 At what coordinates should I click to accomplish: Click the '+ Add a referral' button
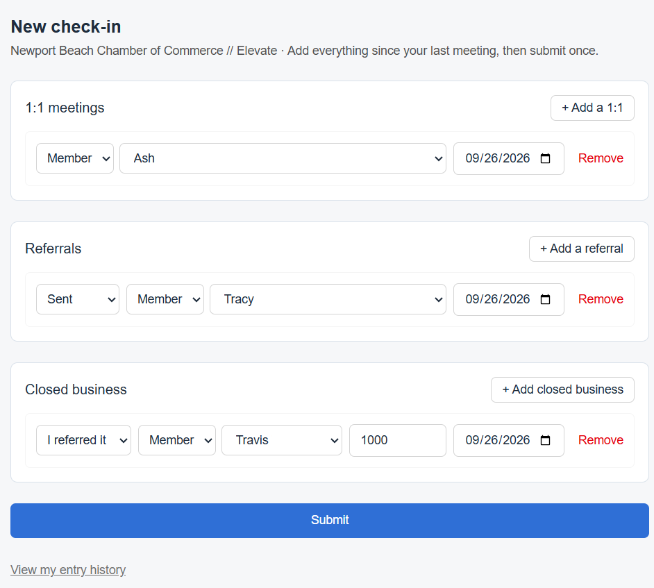click(x=581, y=249)
